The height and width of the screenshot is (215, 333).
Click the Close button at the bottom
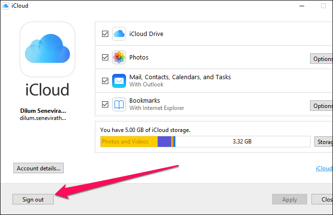tap(322, 199)
